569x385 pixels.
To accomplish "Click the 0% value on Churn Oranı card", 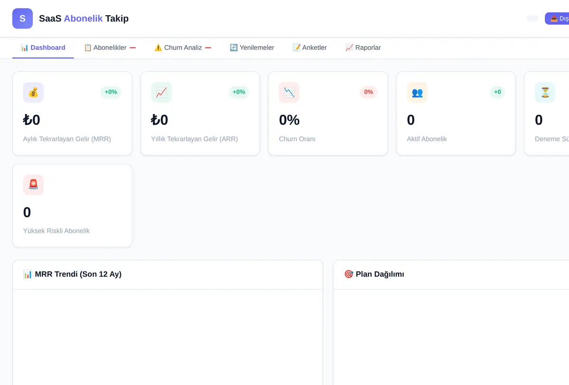I will pos(289,120).
